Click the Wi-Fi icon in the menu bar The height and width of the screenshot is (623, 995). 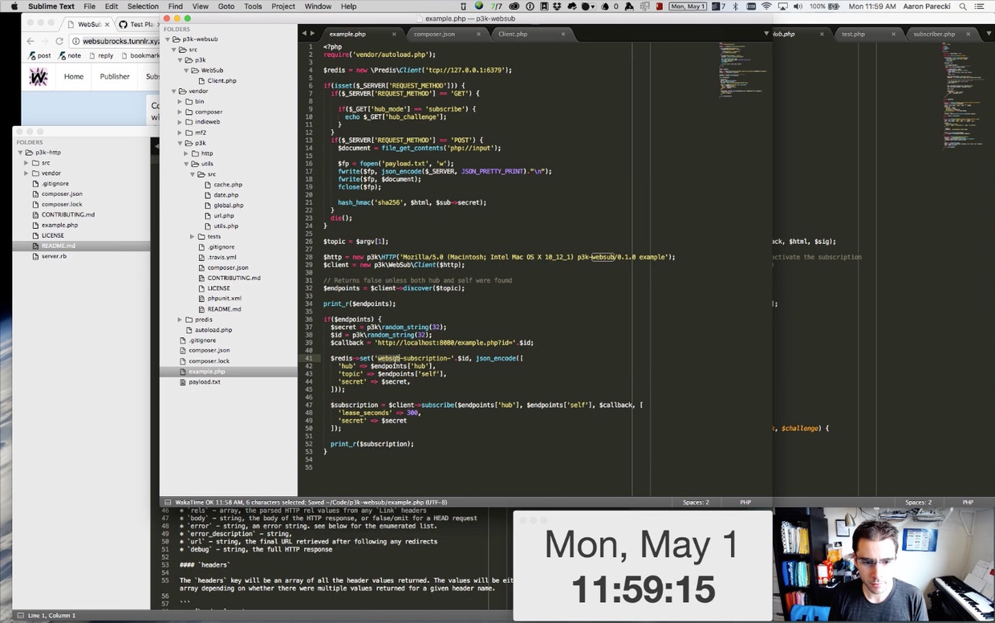click(766, 6)
